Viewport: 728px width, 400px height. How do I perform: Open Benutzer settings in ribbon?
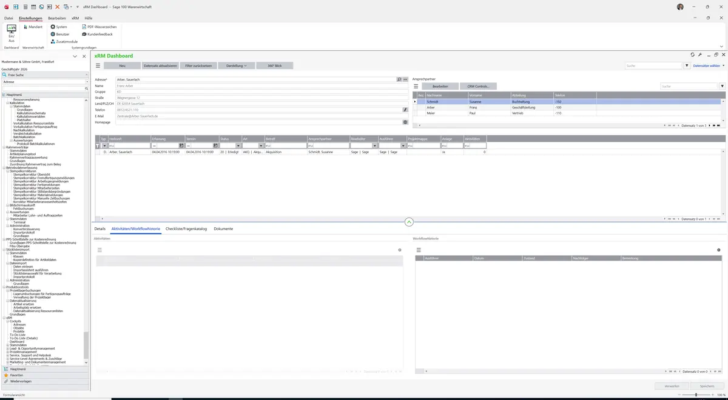click(x=59, y=34)
